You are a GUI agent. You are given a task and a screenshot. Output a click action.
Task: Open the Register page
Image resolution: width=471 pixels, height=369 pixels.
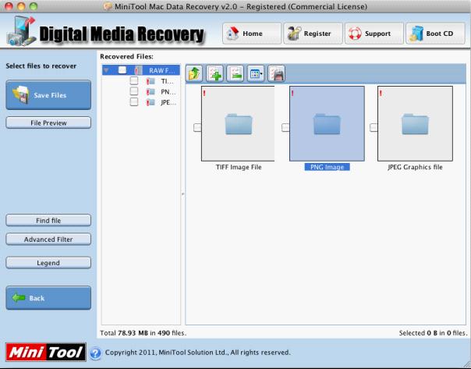[313, 34]
